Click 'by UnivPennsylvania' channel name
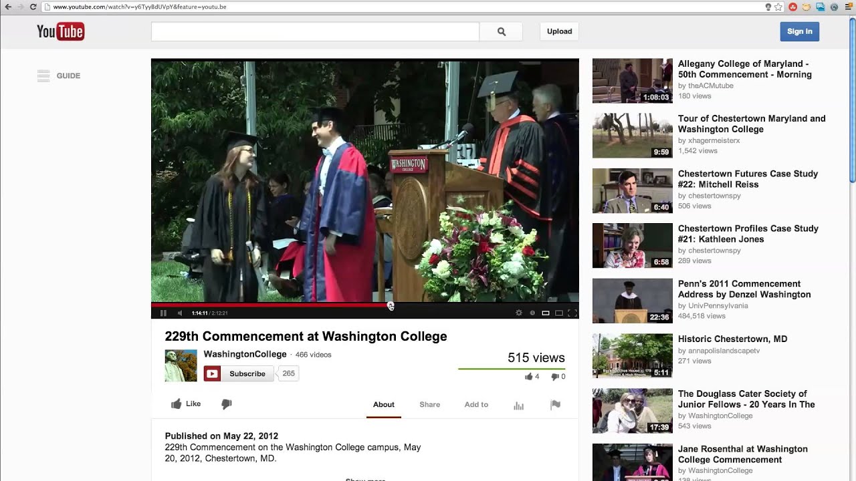 713,306
